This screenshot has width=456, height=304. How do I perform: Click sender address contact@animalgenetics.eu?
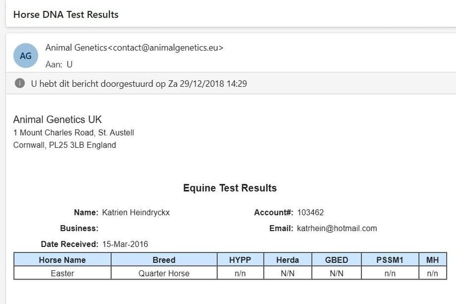click(168, 48)
